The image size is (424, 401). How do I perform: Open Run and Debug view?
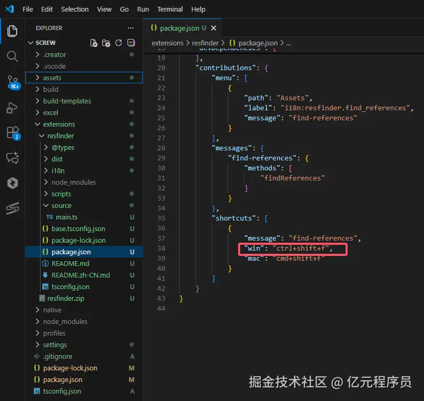point(12,108)
